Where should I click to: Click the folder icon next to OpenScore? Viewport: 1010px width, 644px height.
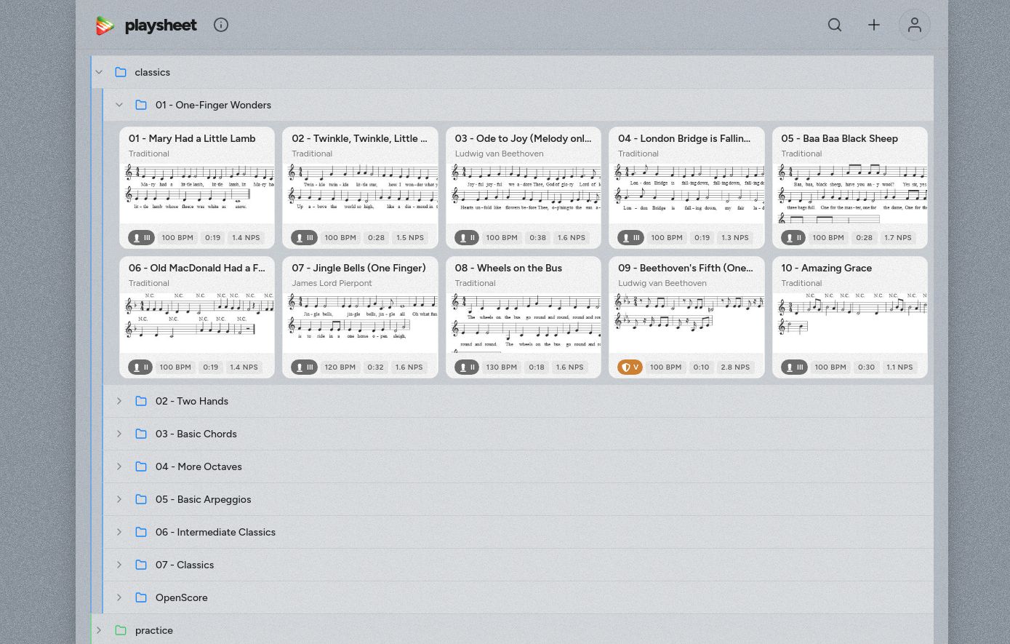pyautogui.click(x=141, y=597)
